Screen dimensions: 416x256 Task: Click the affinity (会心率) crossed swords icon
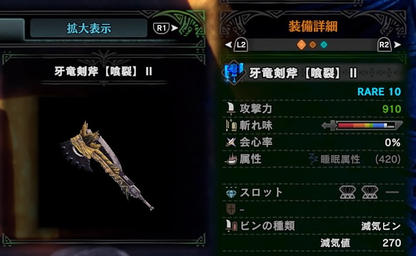(x=231, y=142)
